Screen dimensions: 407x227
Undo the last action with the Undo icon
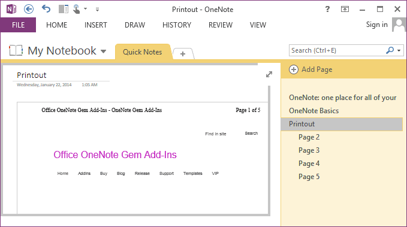(x=46, y=9)
